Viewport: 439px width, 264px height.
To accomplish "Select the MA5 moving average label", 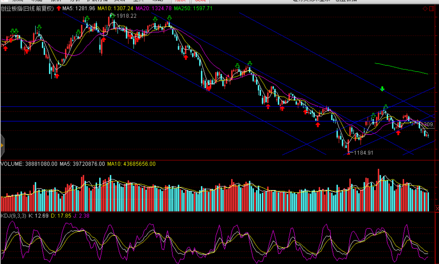I will click(79, 9).
